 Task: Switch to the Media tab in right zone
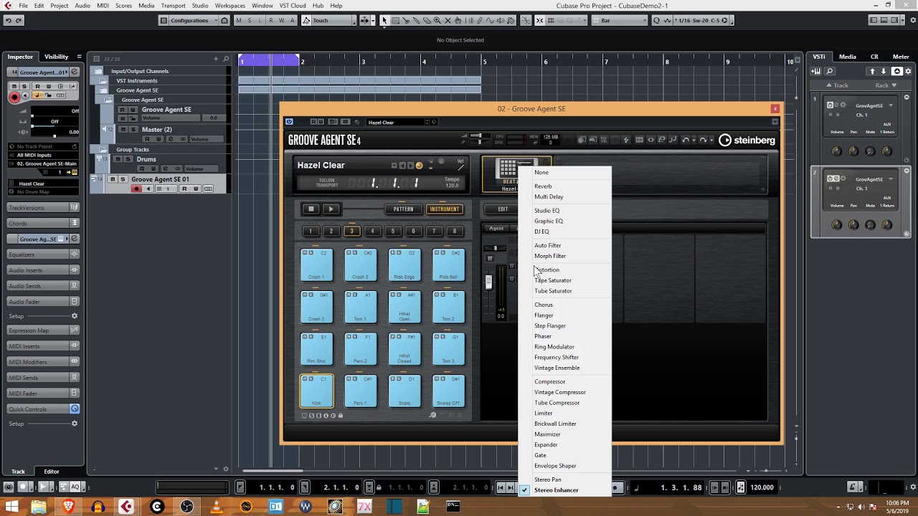(x=848, y=57)
